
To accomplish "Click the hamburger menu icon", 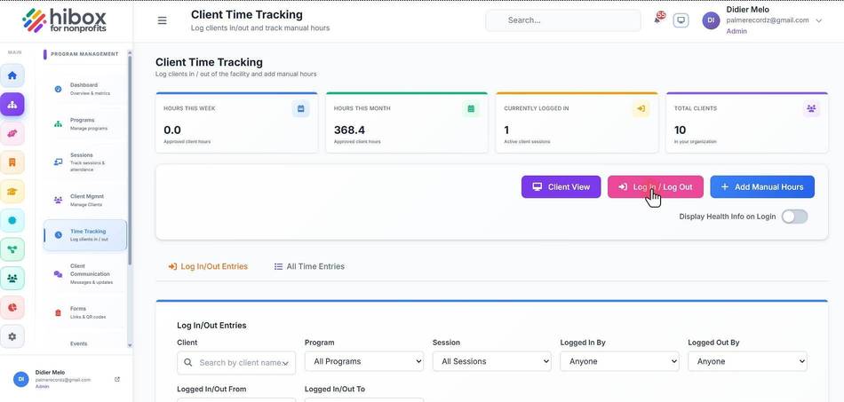I will tap(162, 20).
